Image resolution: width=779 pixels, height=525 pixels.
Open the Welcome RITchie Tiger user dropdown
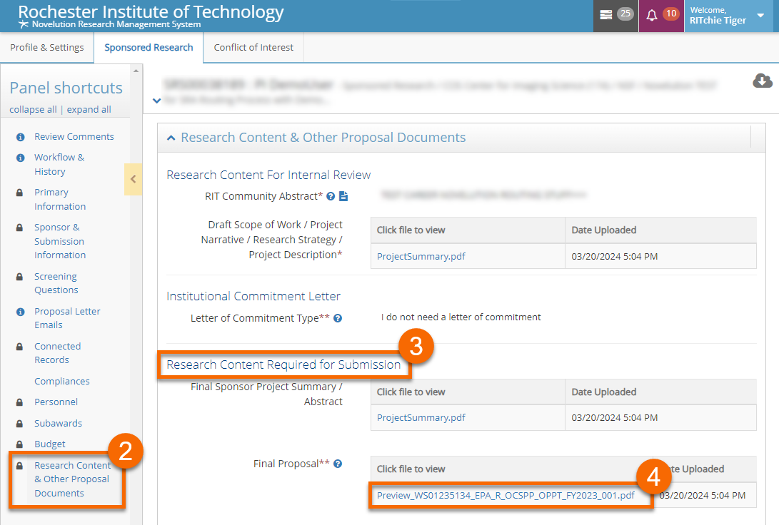(760, 16)
